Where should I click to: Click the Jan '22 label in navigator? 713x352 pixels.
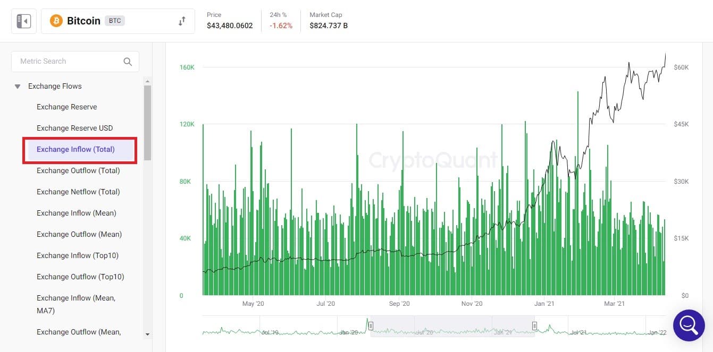click(x=657, y=332)
